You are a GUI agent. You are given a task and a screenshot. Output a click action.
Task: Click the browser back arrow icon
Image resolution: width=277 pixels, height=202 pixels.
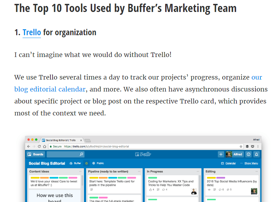pyautogui.click(x=29, y=146)
